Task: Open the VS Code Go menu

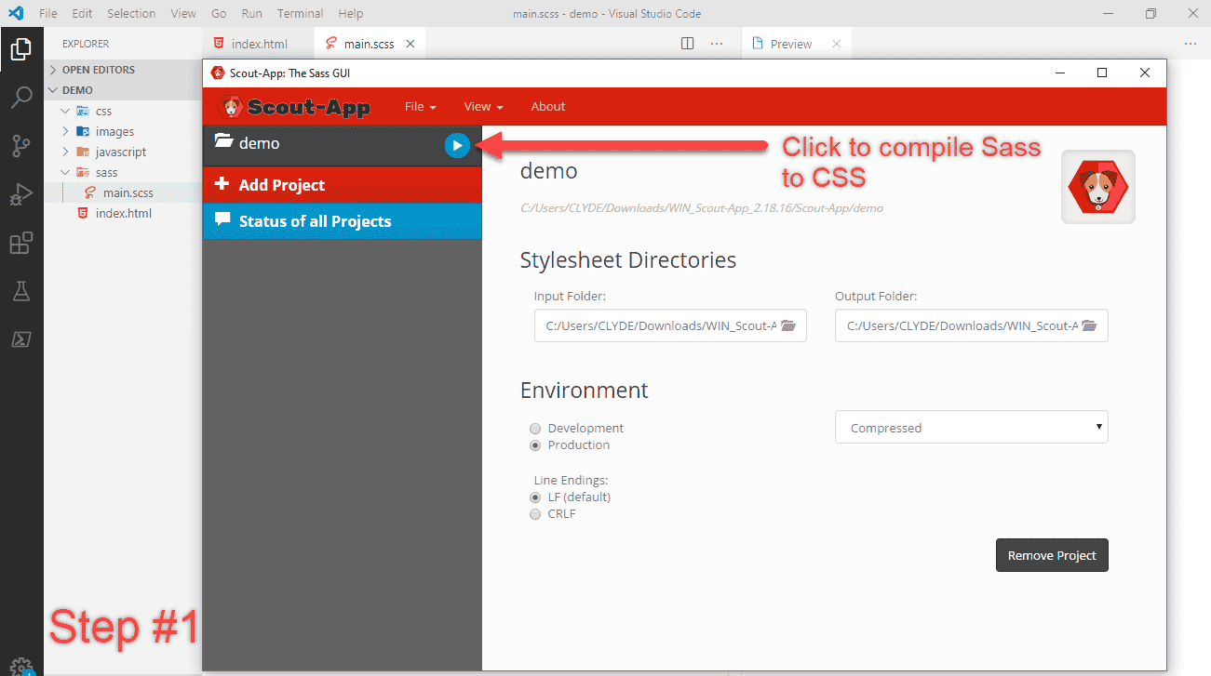Action: 219,14
